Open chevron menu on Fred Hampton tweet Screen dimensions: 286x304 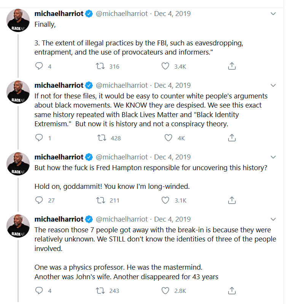[273, 157]
